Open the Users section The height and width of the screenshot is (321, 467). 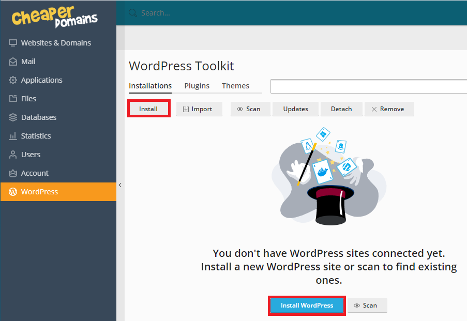click(x=58, y=155)
